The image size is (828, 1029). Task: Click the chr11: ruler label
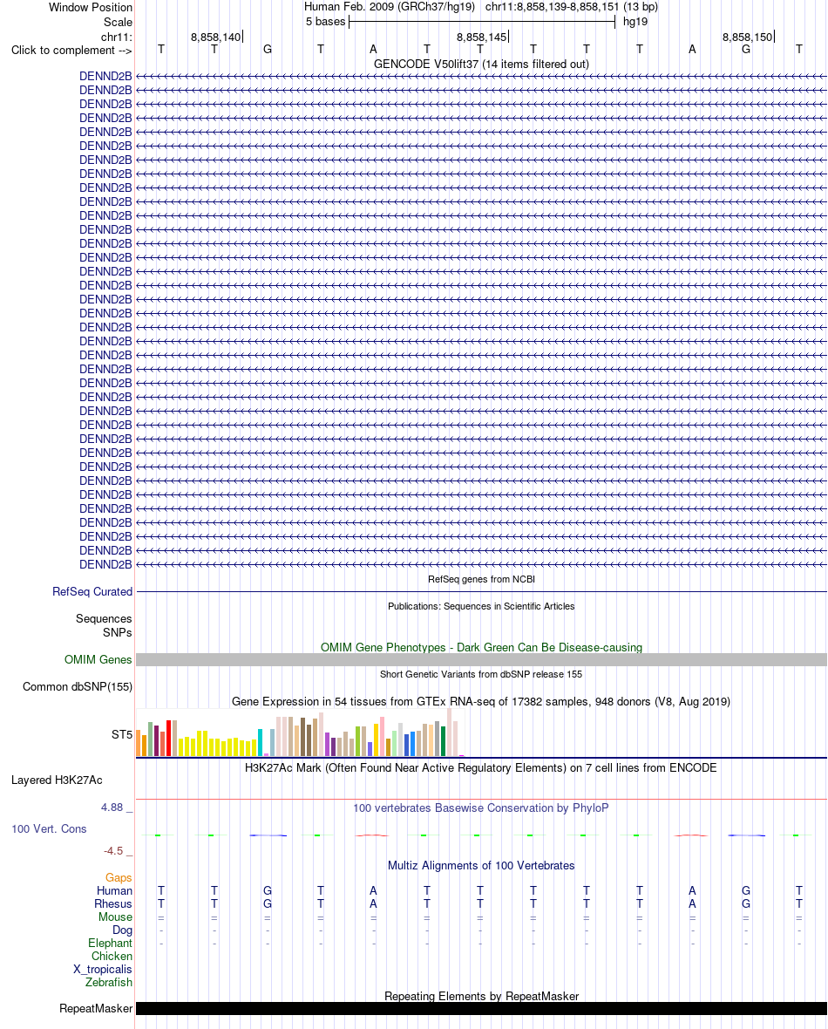[x=117, y=37]
